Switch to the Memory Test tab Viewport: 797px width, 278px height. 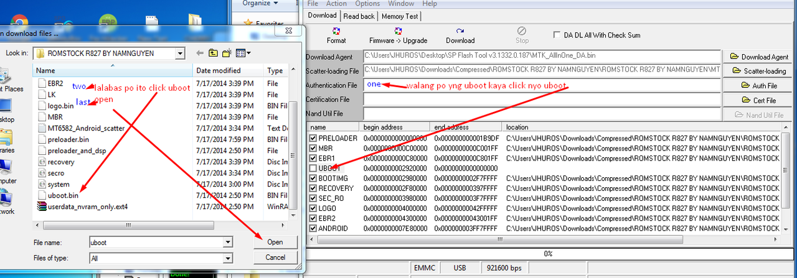pyautogui.click(x=400, y=16)
